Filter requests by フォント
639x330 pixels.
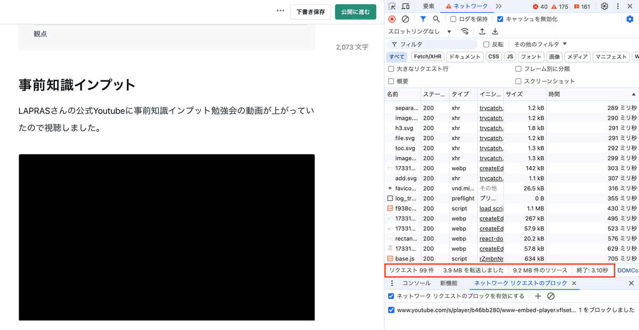[x=531, y=56]
